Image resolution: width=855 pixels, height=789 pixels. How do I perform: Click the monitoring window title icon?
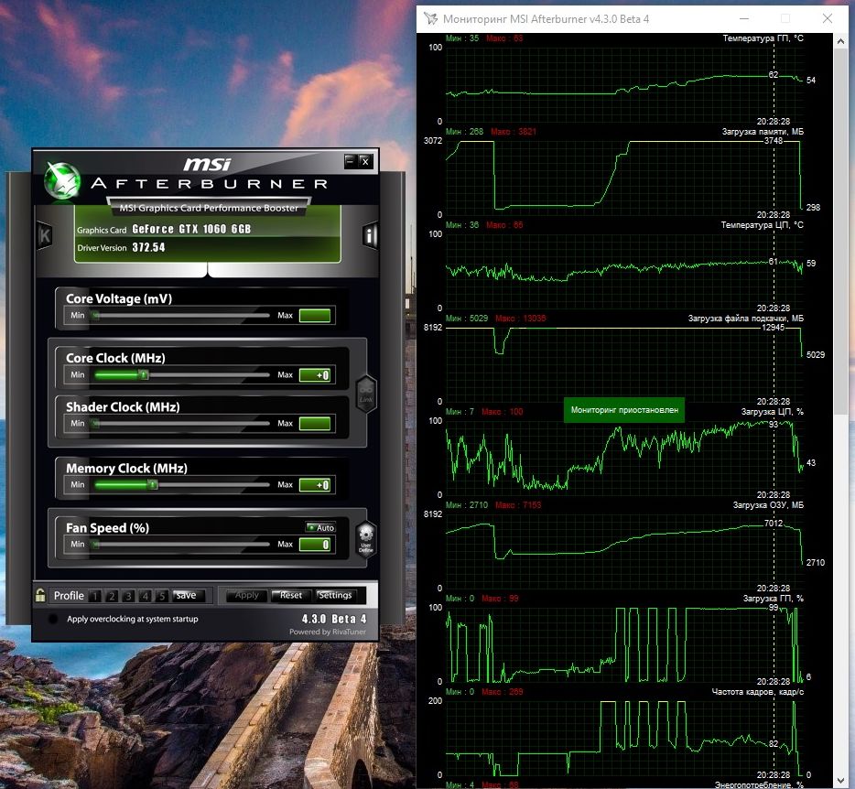click(x=430, y=18)
